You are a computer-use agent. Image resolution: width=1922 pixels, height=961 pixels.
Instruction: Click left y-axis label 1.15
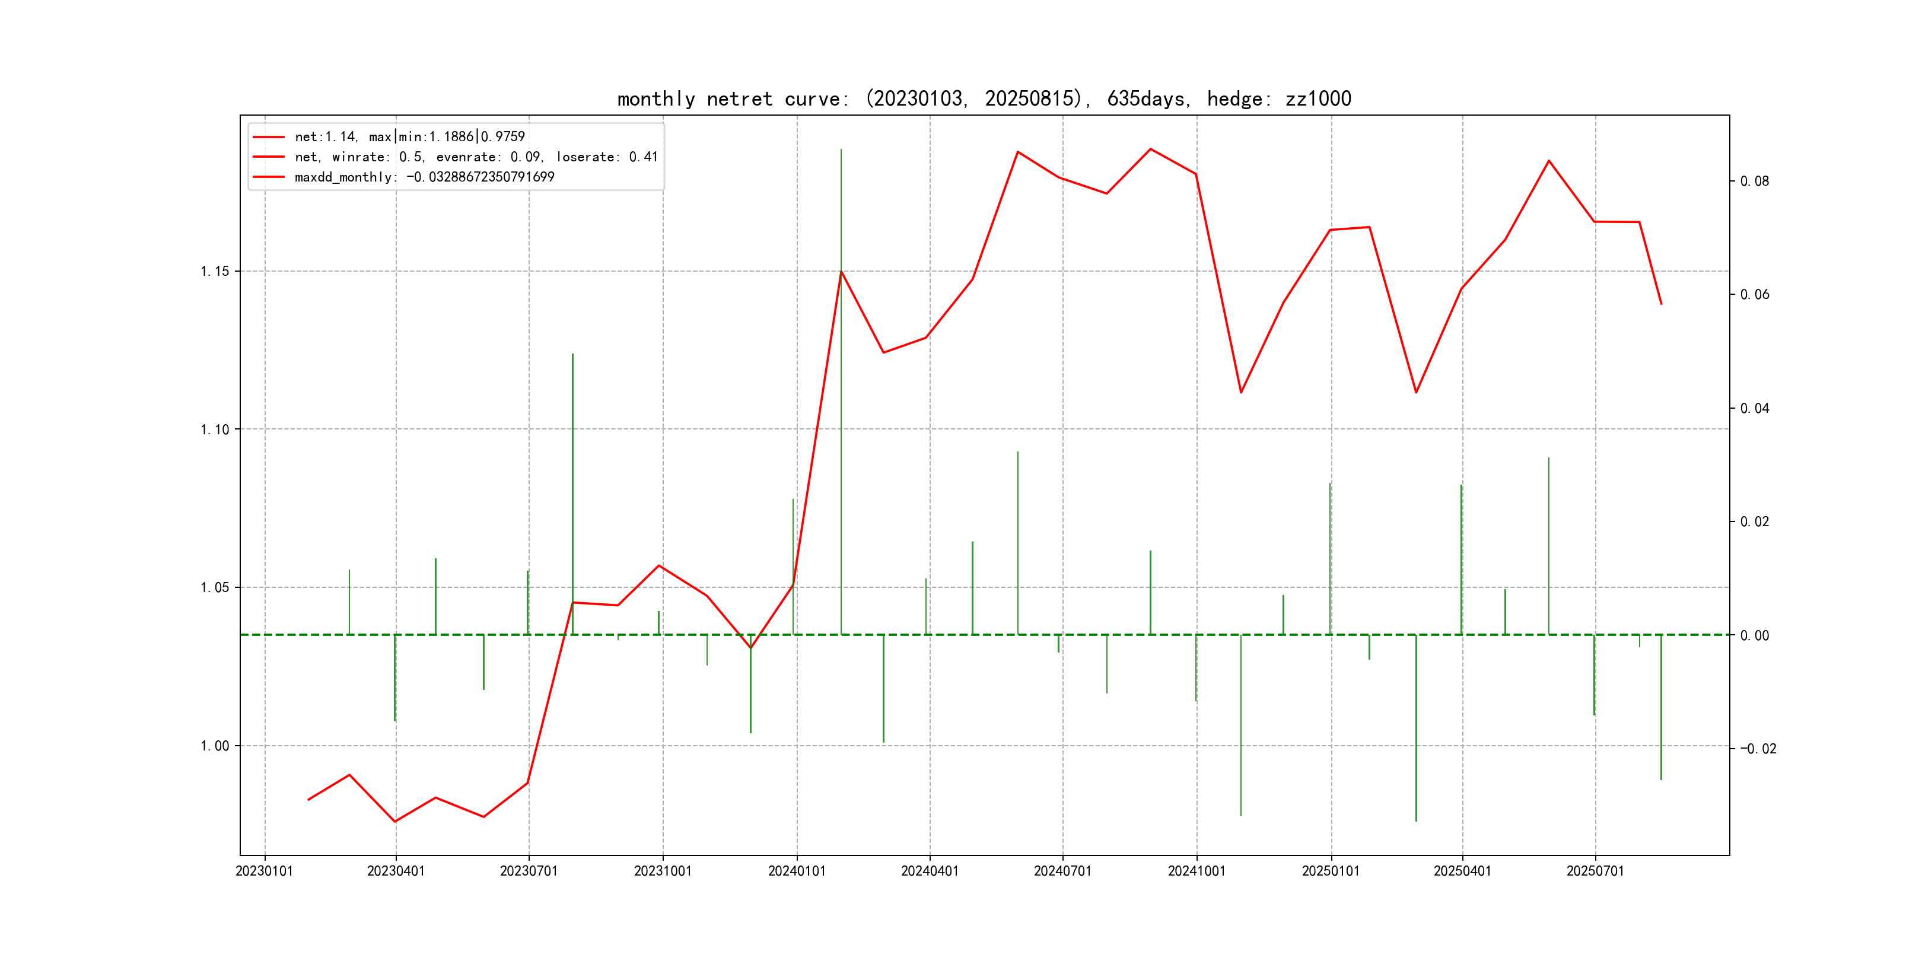[x=215, y=271]
